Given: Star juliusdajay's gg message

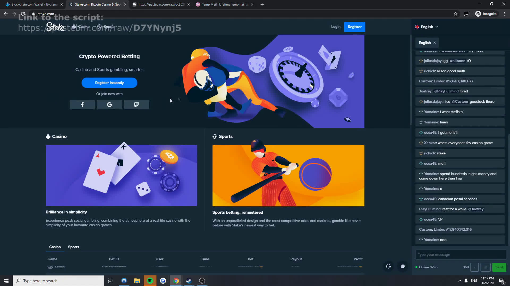Looking at the screenshot, I should point(421,61).
